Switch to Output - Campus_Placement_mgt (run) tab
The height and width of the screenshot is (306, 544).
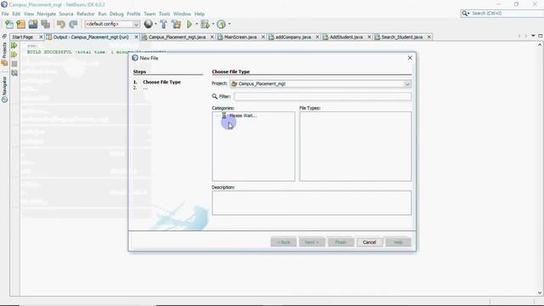(91, 37)
